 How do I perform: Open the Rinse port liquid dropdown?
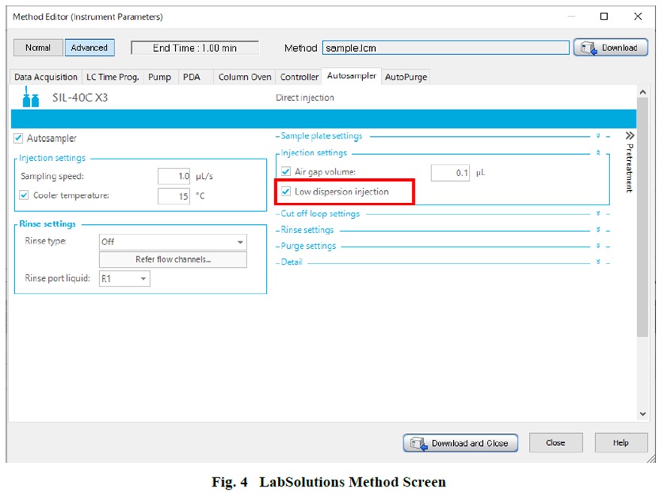pos(125,279)
